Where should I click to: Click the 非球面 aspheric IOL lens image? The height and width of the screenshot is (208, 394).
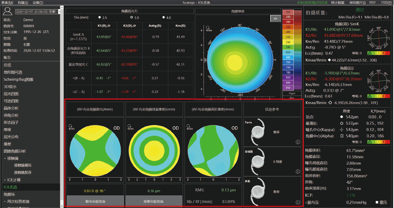[258, 162]
